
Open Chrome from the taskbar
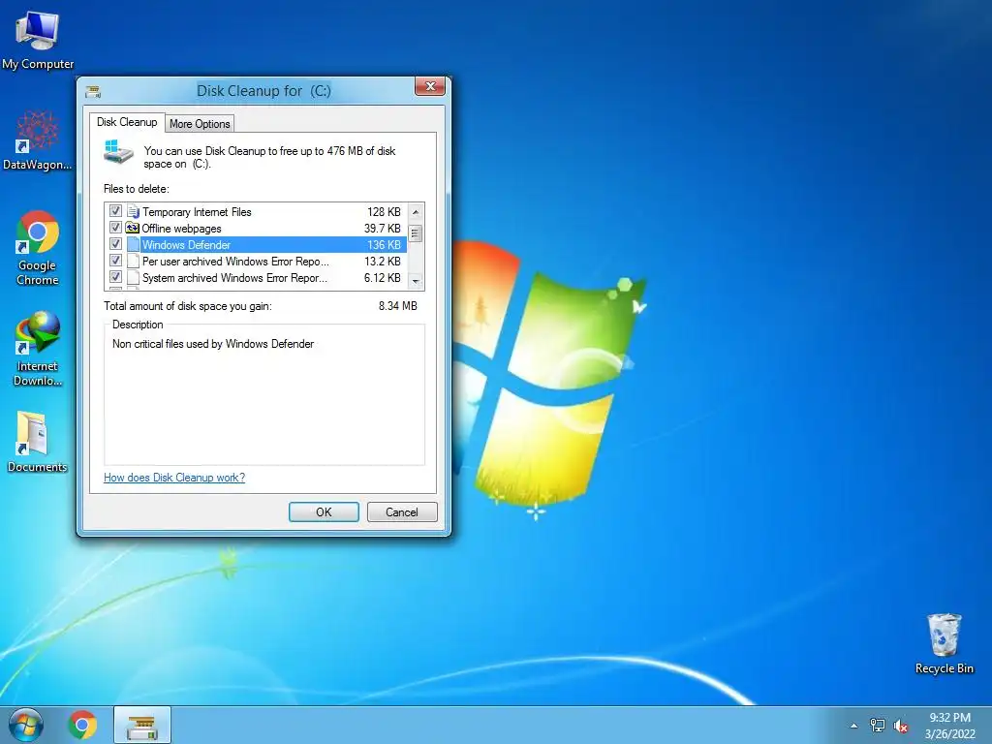(x=83, y=725)
